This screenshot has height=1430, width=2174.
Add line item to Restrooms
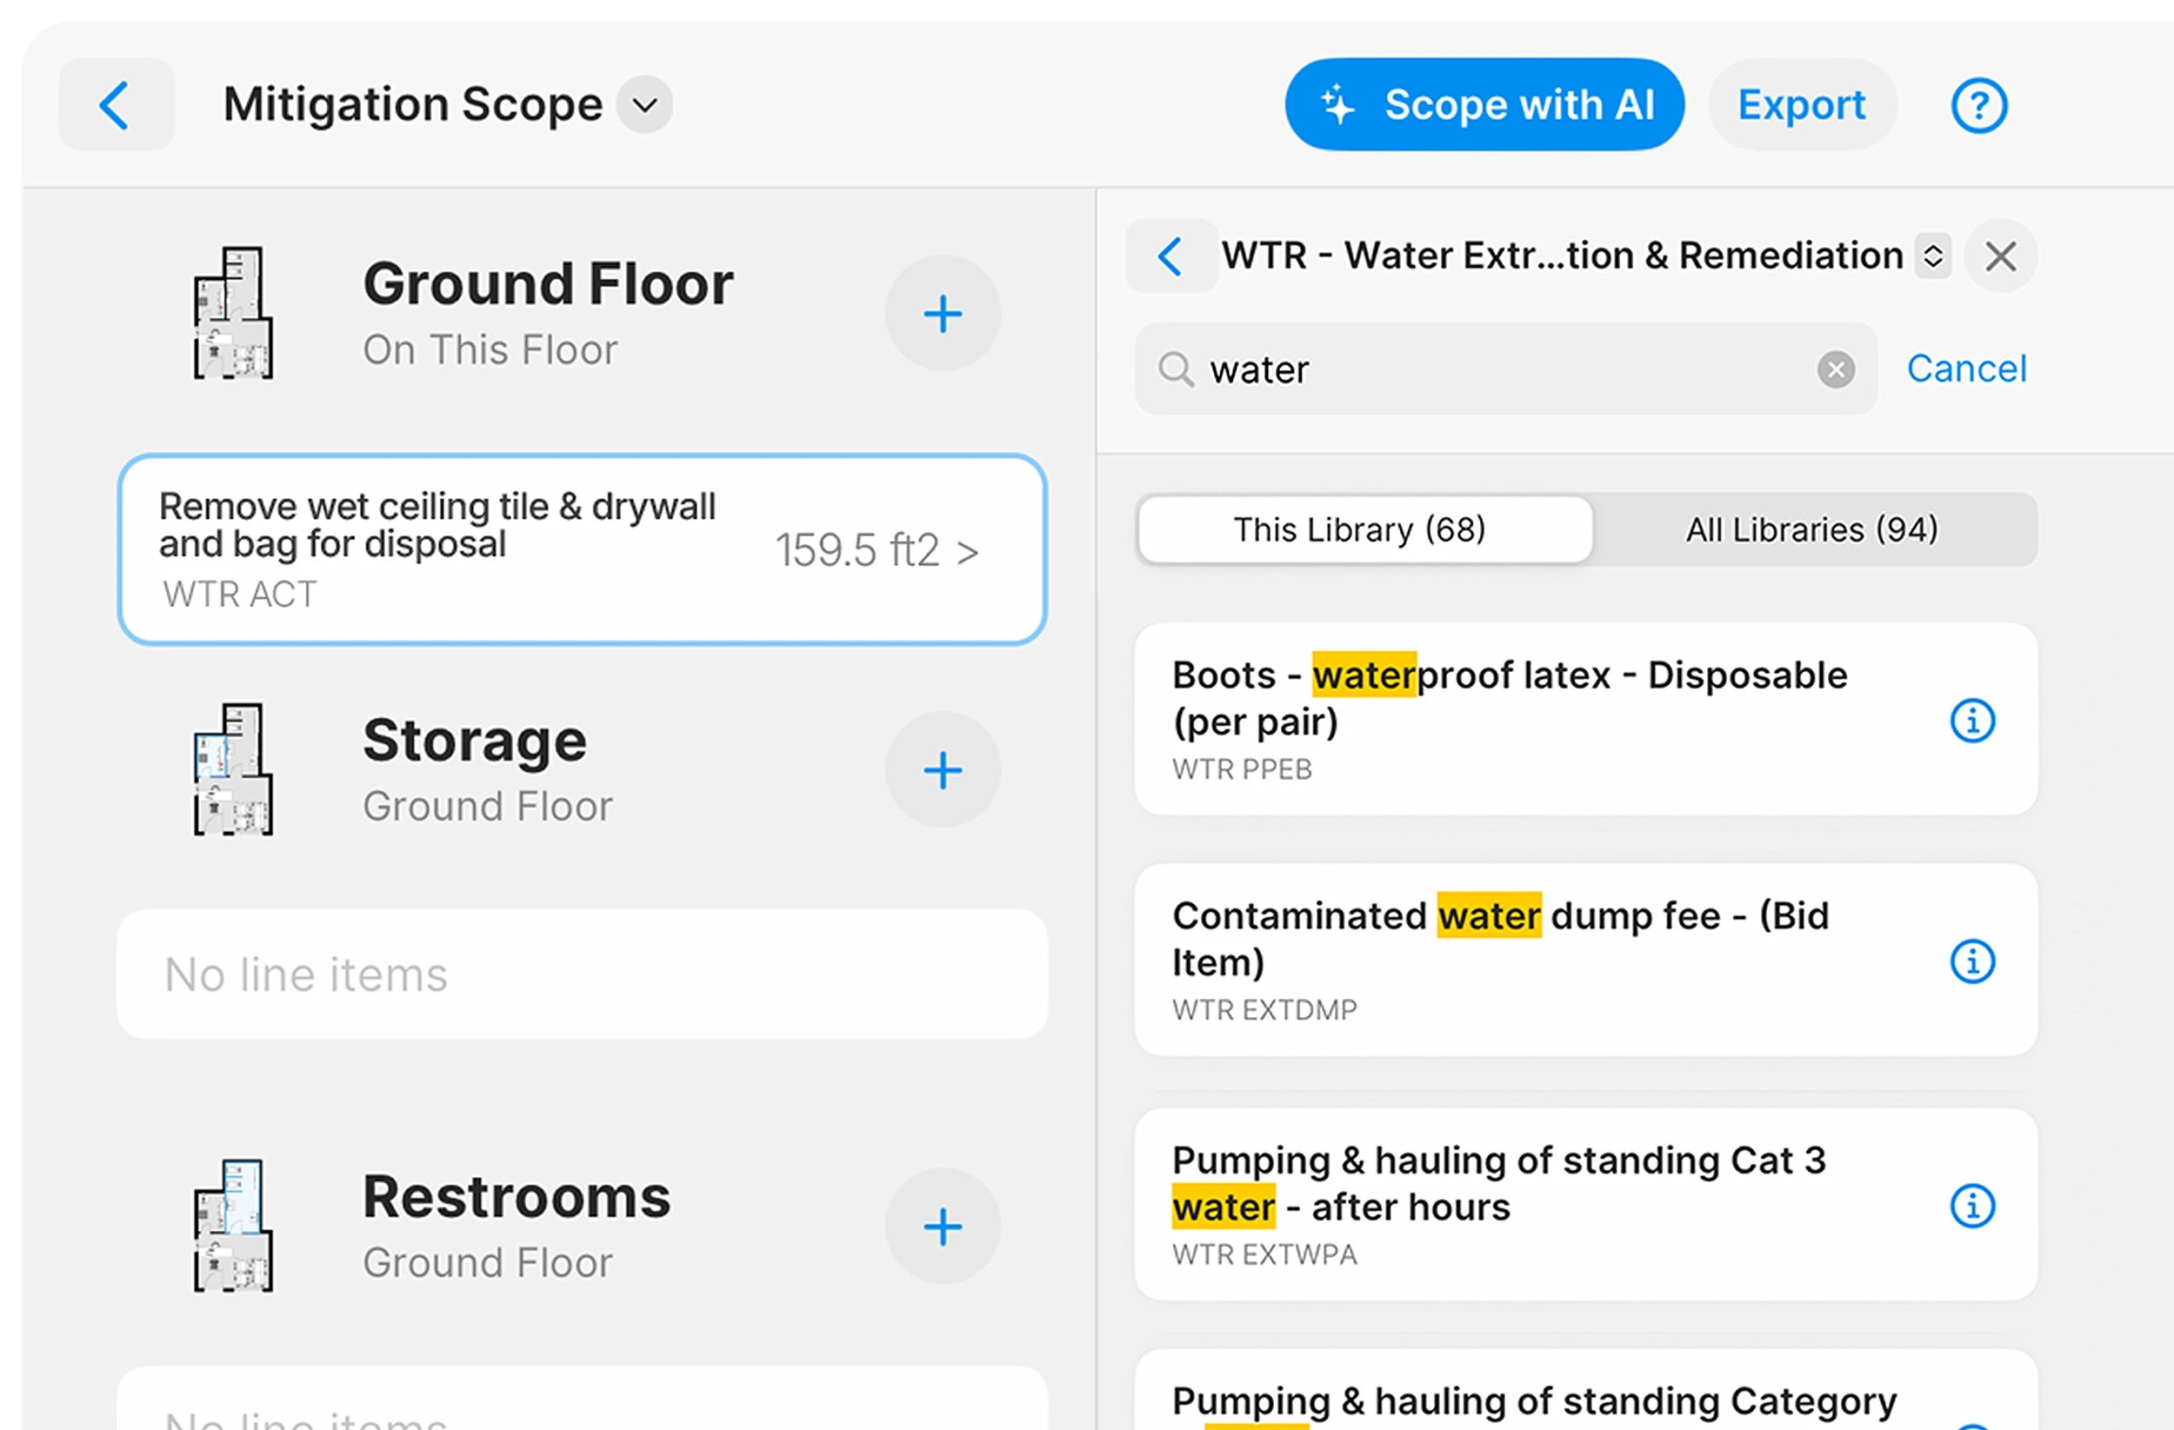point(942,1227)
